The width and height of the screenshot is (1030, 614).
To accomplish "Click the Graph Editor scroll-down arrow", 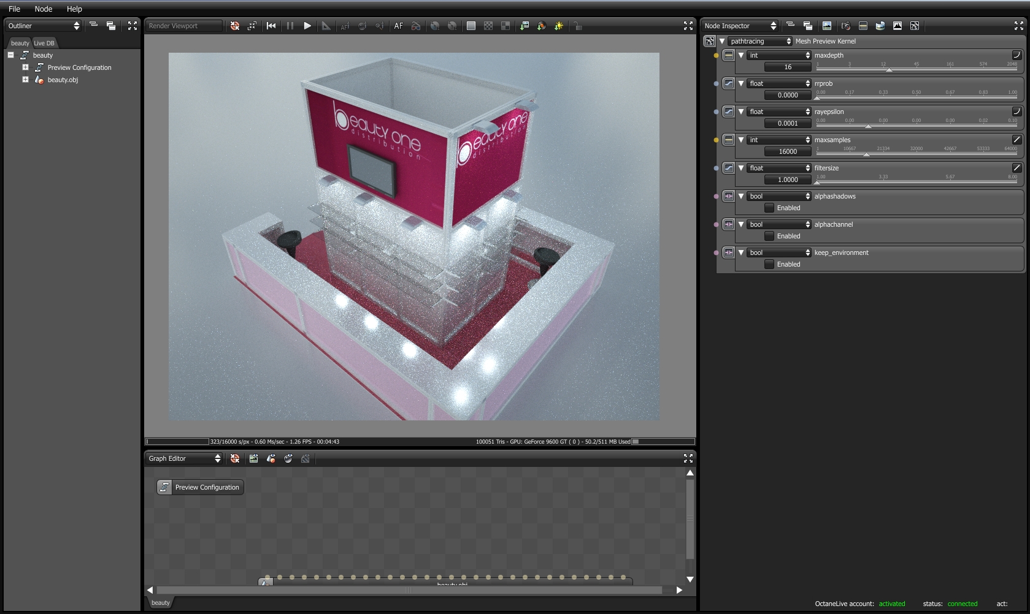I will coord(690,579).
